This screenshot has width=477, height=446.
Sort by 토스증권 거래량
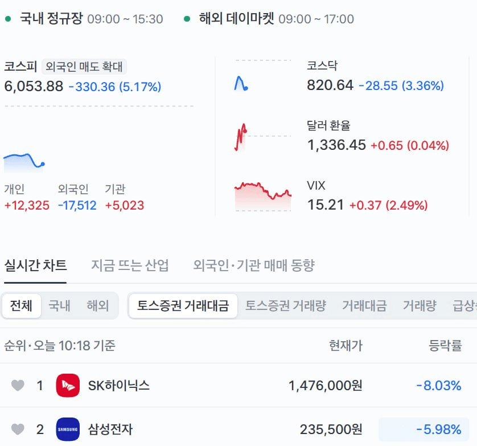[286, 306]
